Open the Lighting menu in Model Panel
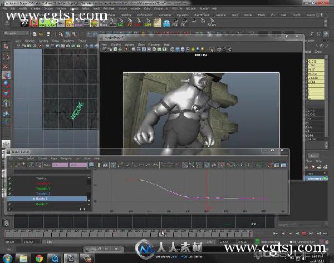This screenshot has width=334, height=263. pos(129,44)
